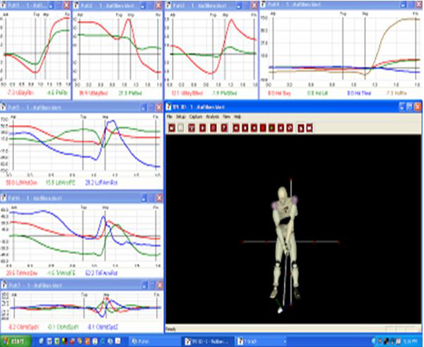424x347 pixels.
Task: Close the Plot5 lead wrist graph window
Action: [x=159, y=107]
